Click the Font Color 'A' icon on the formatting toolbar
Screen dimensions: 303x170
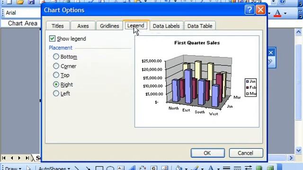click(277, 13)
